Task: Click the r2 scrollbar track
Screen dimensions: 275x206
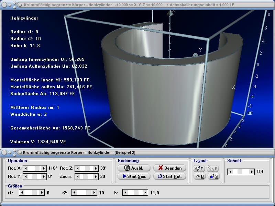Action: coord(84,193)
